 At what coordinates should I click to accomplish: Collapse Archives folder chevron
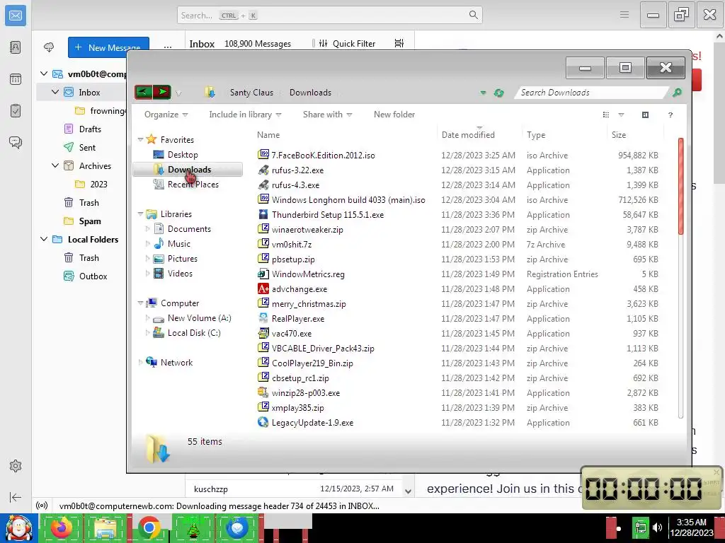(x=55, y=165)
